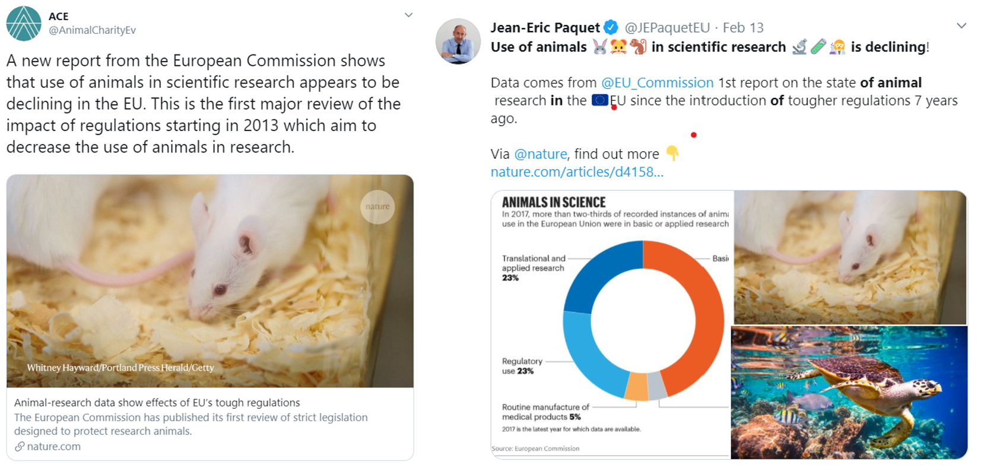View the Animals in Science chart image
981x468 pixels.
coord(612,324)
